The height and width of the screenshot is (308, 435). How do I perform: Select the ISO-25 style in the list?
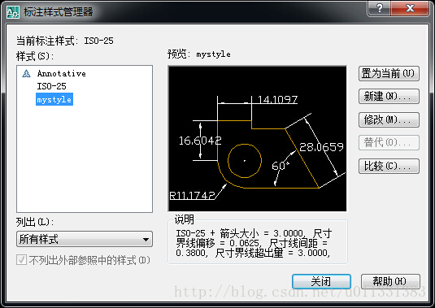[x=51, y=86]
